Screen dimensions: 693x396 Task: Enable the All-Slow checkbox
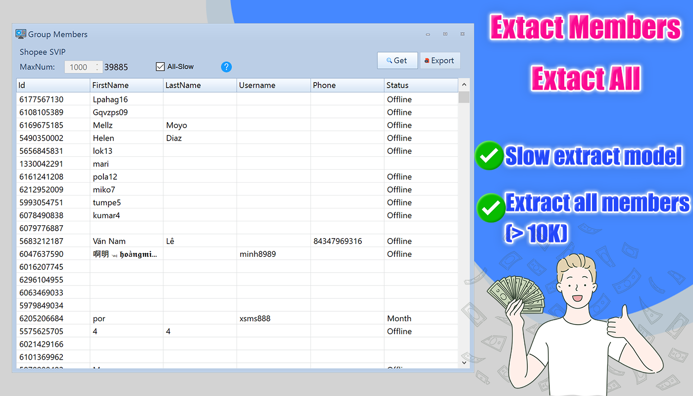[x=159, y=66]
